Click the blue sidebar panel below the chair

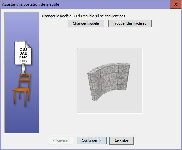(x=22, y=120)
